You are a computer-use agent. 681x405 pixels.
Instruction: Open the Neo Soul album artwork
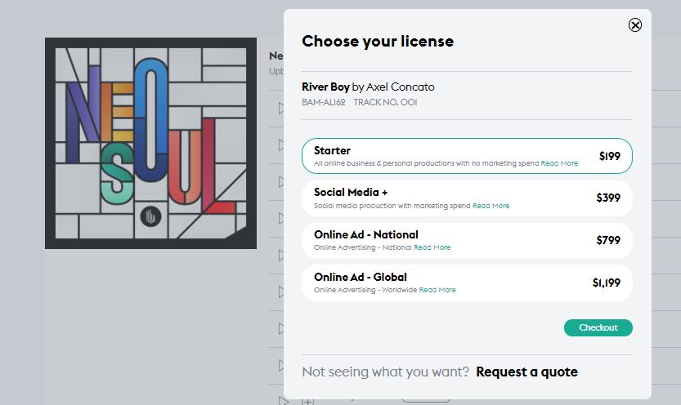tap(150, 143)
